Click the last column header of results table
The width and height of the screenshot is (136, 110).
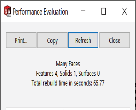point(110,109)
